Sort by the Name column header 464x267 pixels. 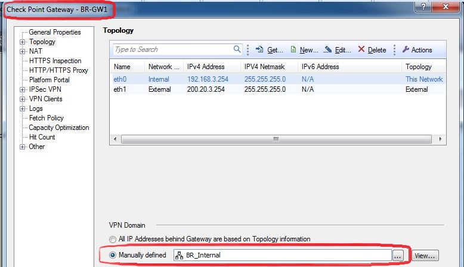coord(128,67)
